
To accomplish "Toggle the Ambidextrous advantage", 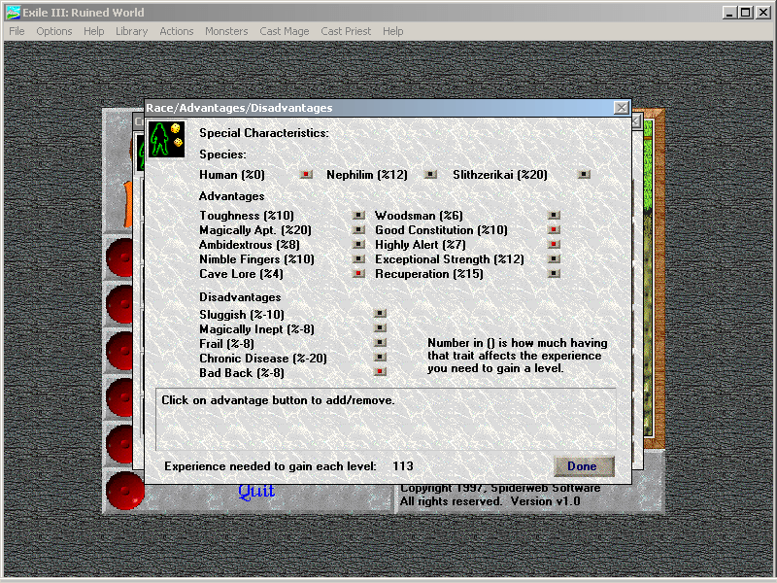I will [358, 245].
